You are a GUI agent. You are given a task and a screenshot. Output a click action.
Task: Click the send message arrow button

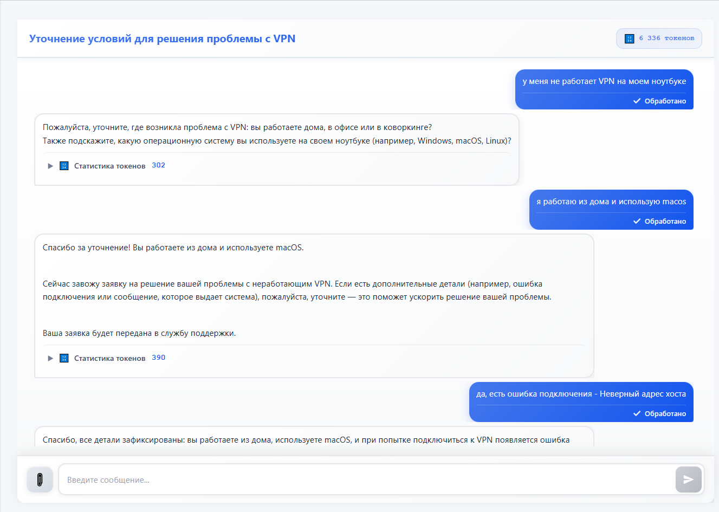point(688,479)
